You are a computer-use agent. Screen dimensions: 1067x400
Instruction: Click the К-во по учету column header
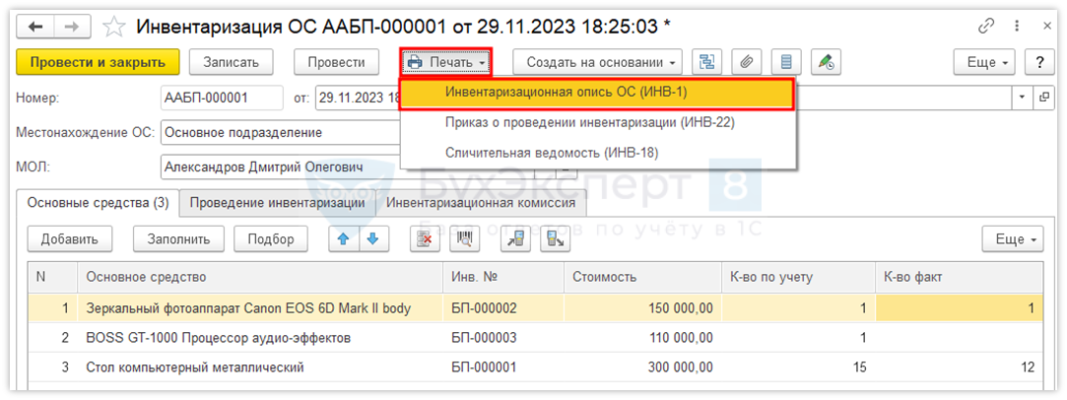[797, 277]
